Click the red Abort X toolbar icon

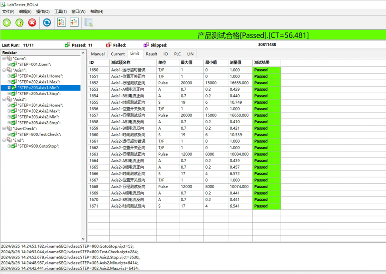point(32,23)
